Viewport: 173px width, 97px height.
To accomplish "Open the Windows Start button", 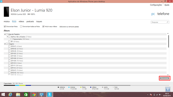I will 3,95.
